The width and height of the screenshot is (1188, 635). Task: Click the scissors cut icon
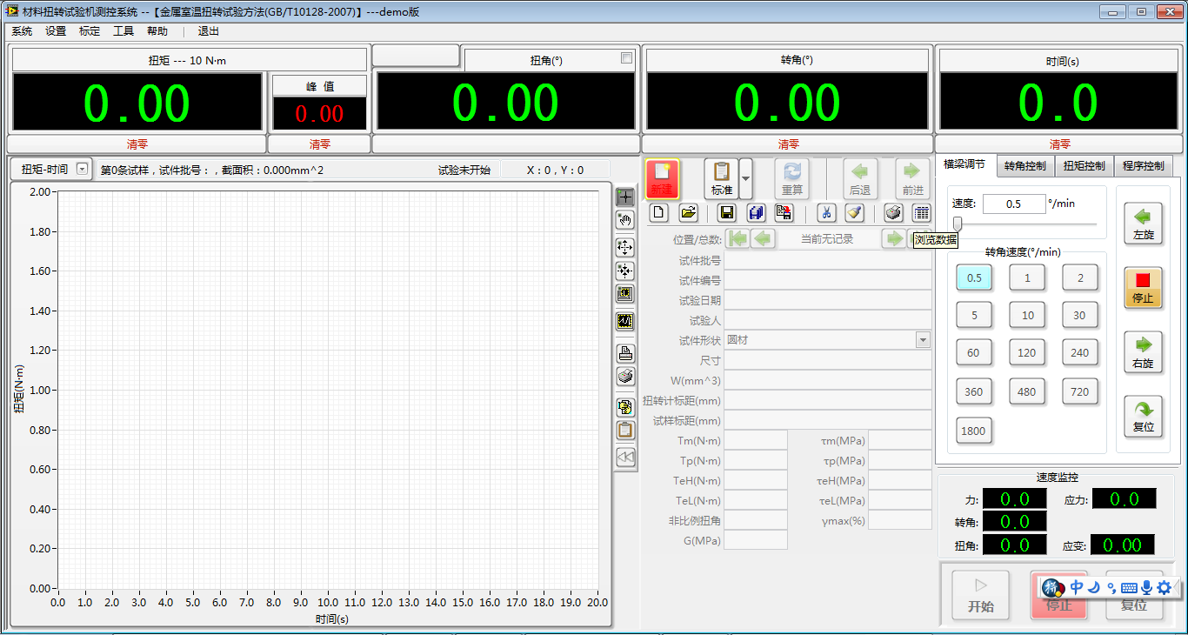pyautogui.click(x=826, y=212)
